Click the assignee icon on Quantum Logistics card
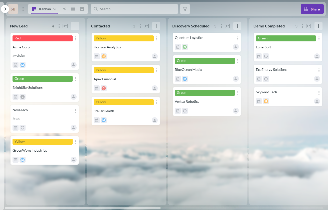Viewport: 328px width, 210px height. [236, 47]
